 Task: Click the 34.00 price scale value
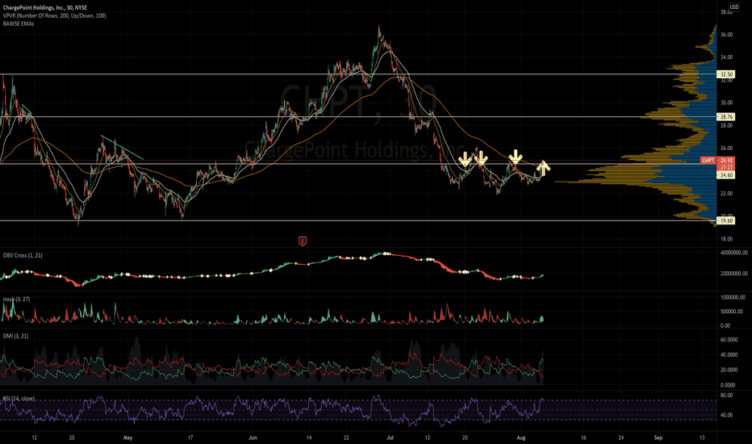(x=726, y=57)
